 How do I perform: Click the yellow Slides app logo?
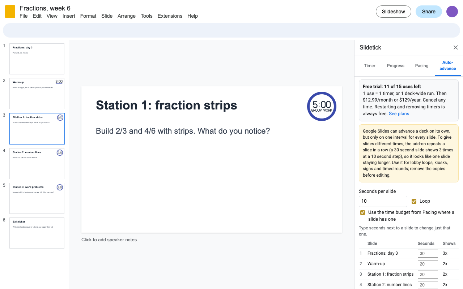[10, 12]
